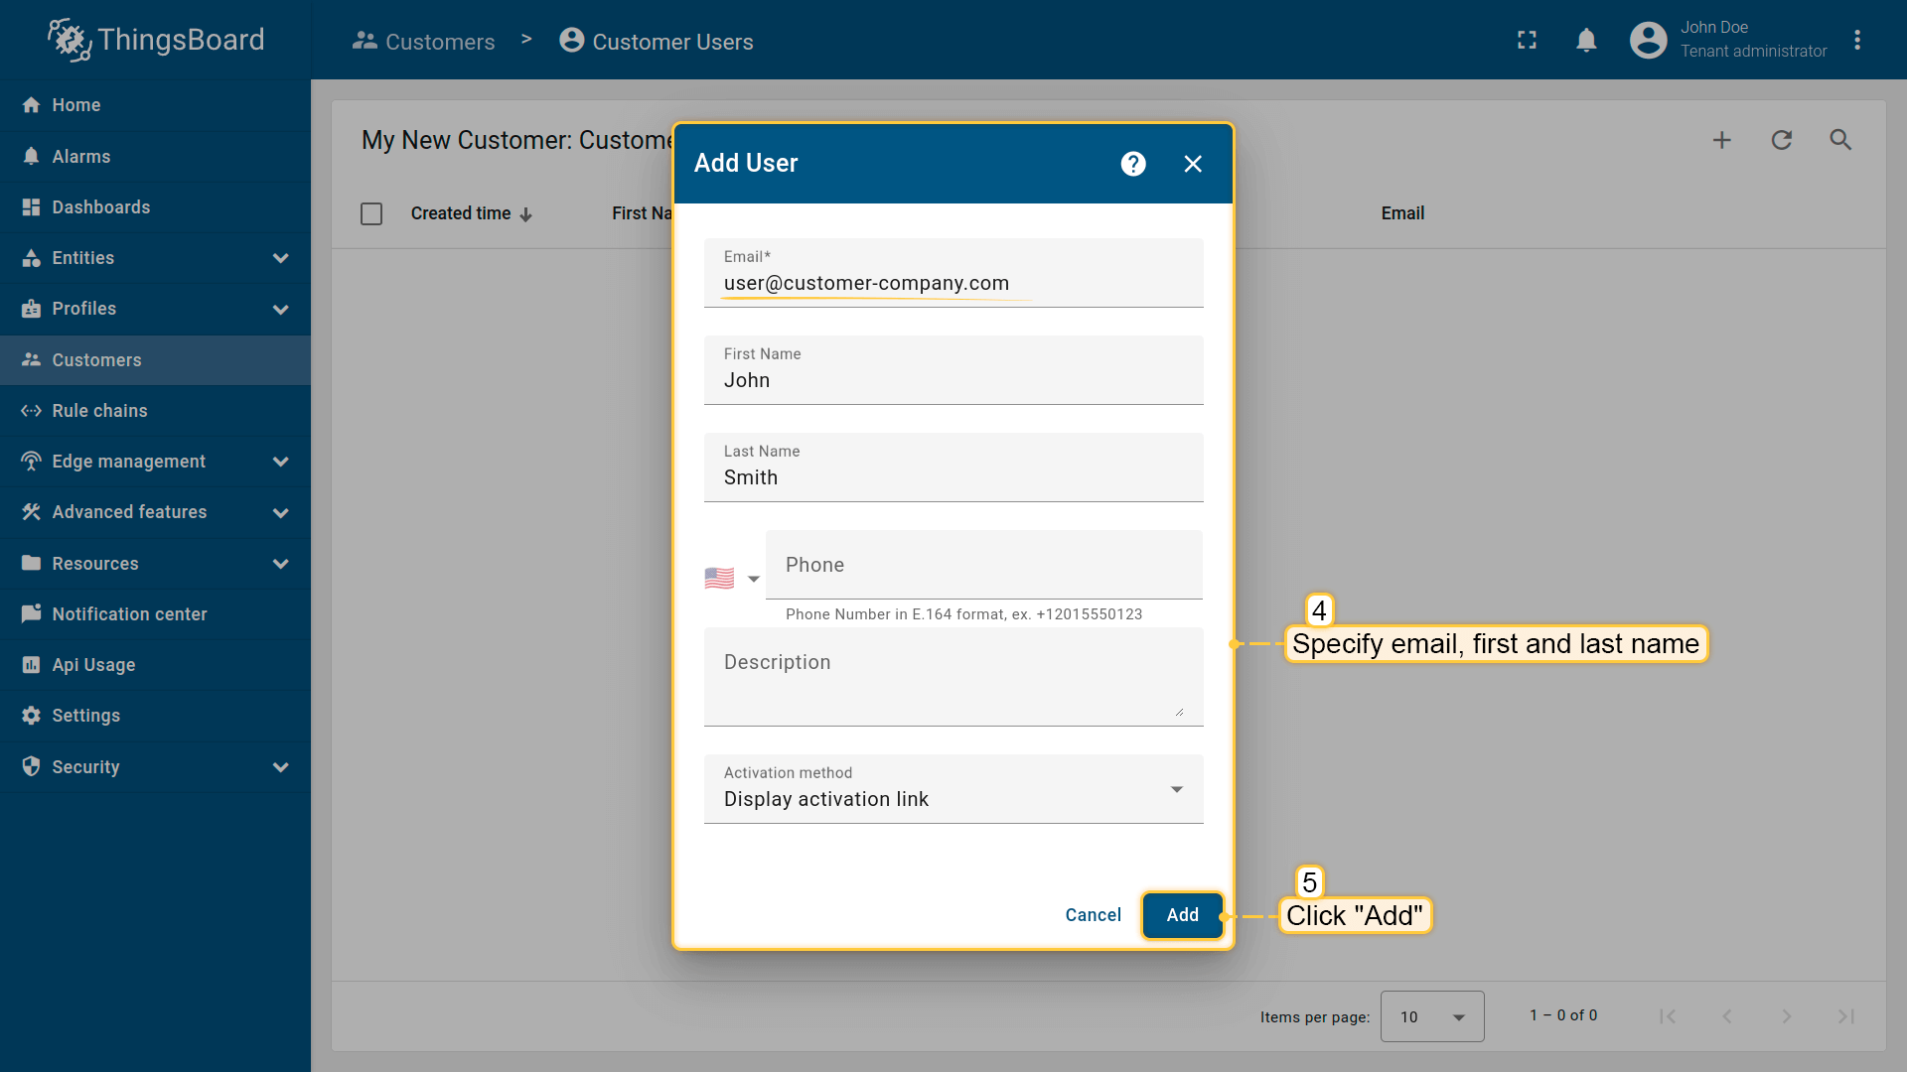Go to Dashboards in sidebar
Image resolution: width=1907 pixels, height=1072 pixels.
(x=101, y=207)
